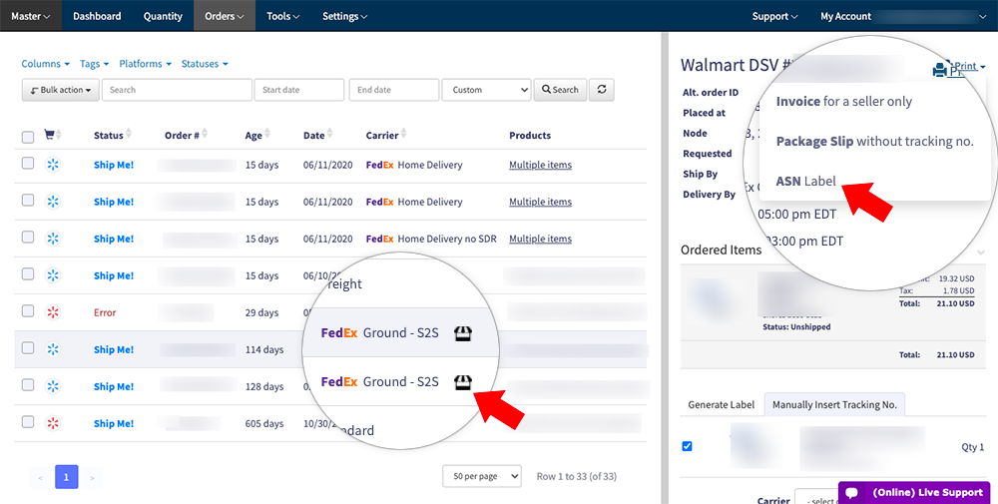Check the FedEx Home Delivery no SDR row checkbox
Viewport: 998px width, 504px height.
[27, 237]
